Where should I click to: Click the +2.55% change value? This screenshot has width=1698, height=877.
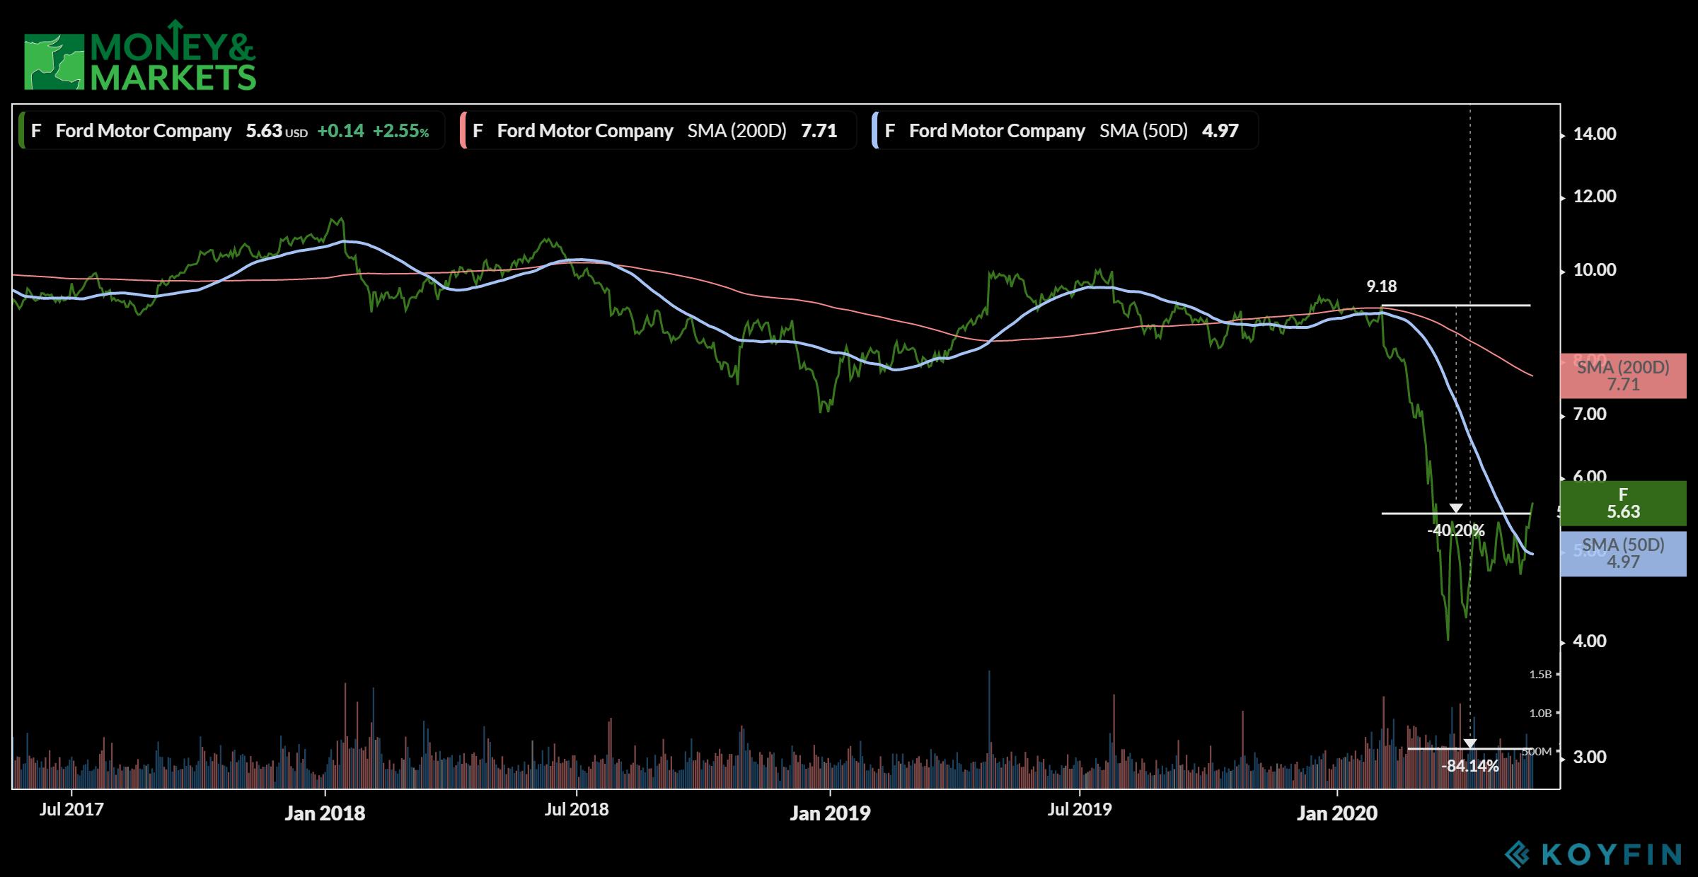point(401,131)
